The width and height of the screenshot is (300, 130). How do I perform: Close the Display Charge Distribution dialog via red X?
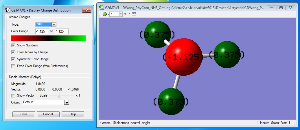[x=86, y=10]
